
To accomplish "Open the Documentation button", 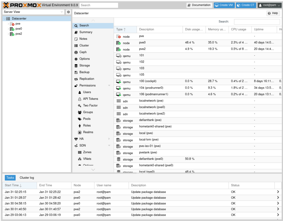I will click(199, 5).
